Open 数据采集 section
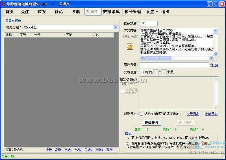Screen dimensions: 226x160 111,12
